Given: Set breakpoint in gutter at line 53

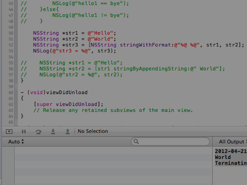Looking at the screenshot, I should [x=11, y=51].
